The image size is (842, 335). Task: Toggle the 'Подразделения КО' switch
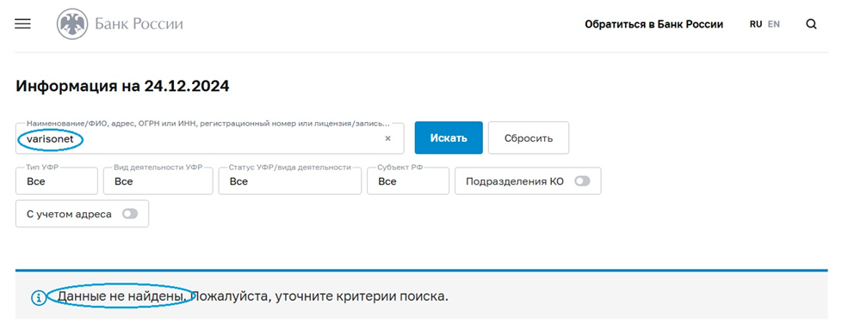tap(582, 181)
